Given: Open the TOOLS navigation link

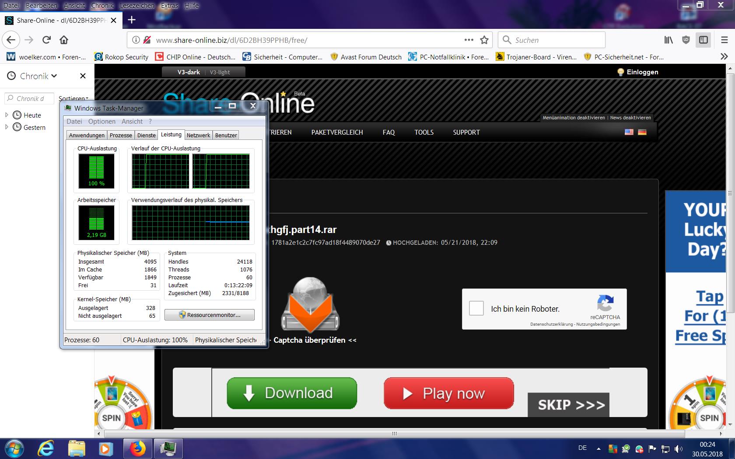Looking at the screenshot, I should click(x=424, y=132).
